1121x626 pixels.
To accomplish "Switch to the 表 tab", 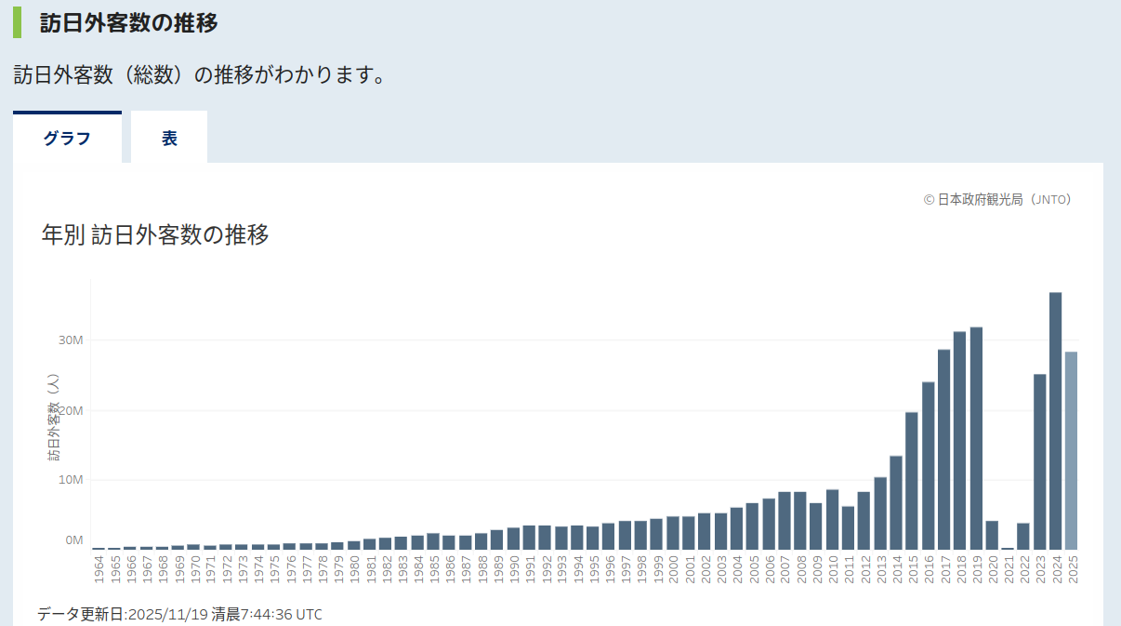I will [x=169, y=139].
